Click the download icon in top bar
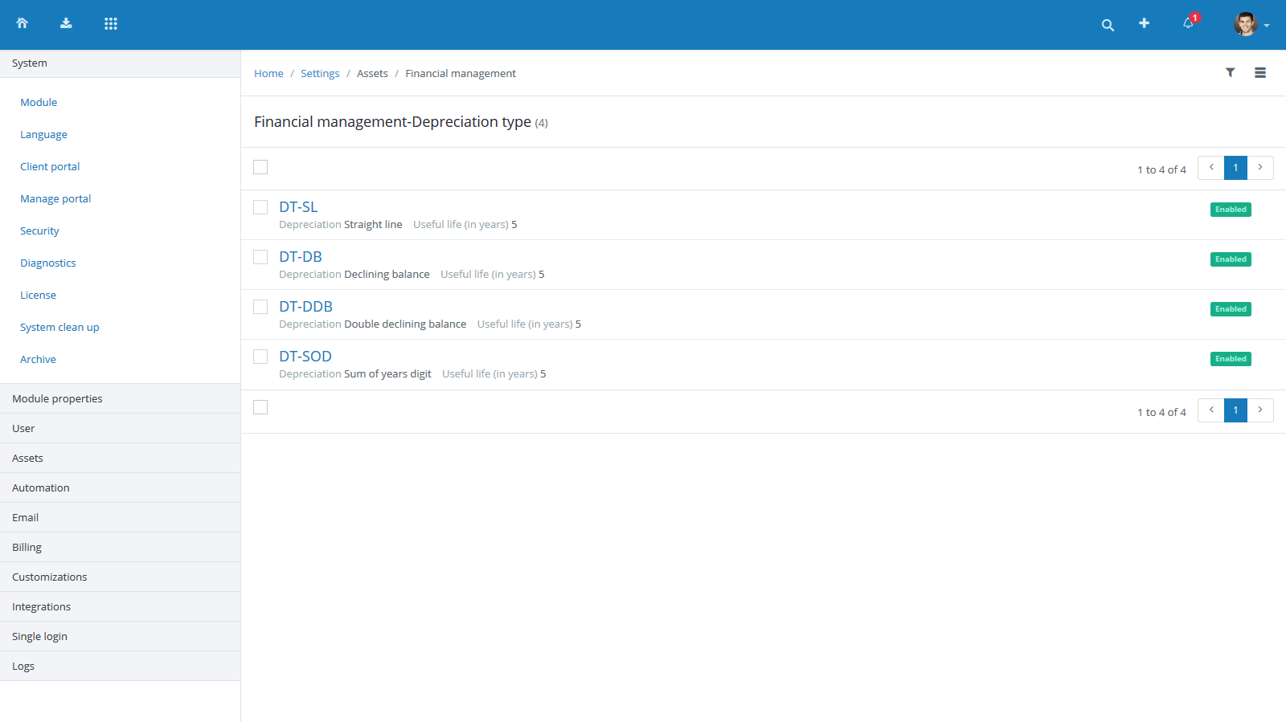This screenshot has height=722, width=1286. (x=66, y=23)
